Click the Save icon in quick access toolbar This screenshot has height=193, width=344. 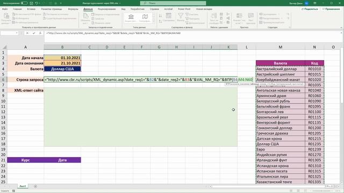coord(31,3)
